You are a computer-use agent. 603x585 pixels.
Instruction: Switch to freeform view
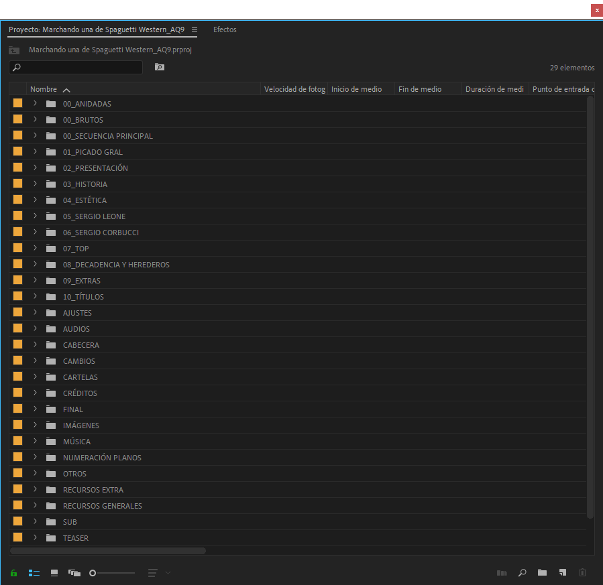[74, 573]
